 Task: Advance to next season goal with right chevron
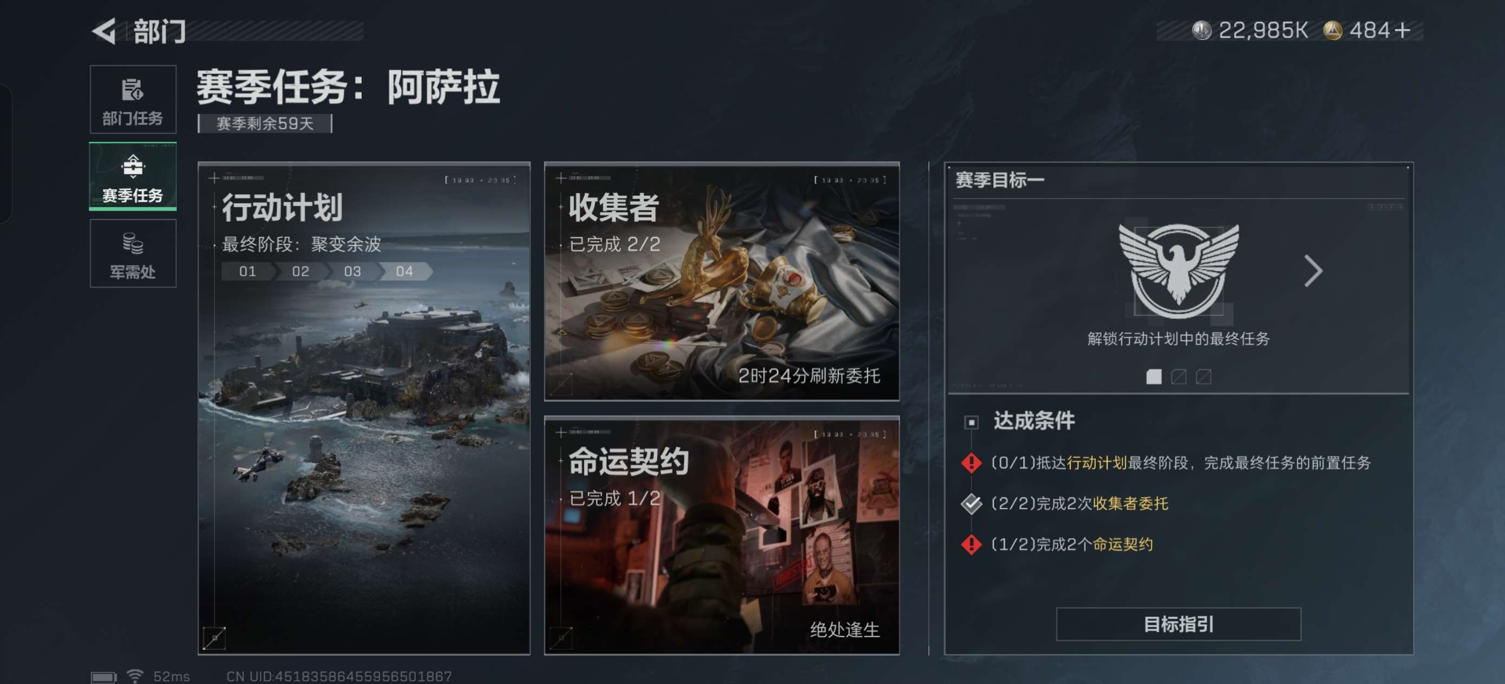click(x=1313, y=271)
